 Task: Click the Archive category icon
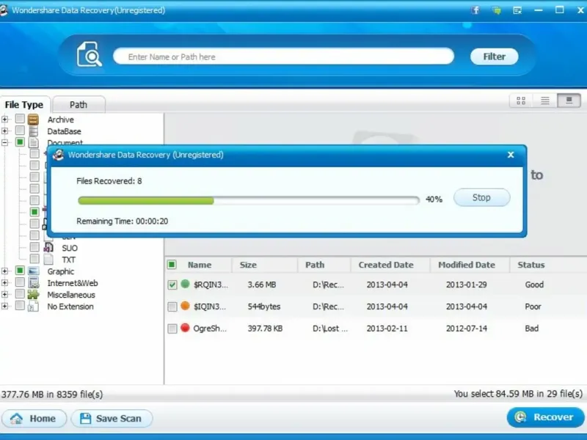pos(33,120)
